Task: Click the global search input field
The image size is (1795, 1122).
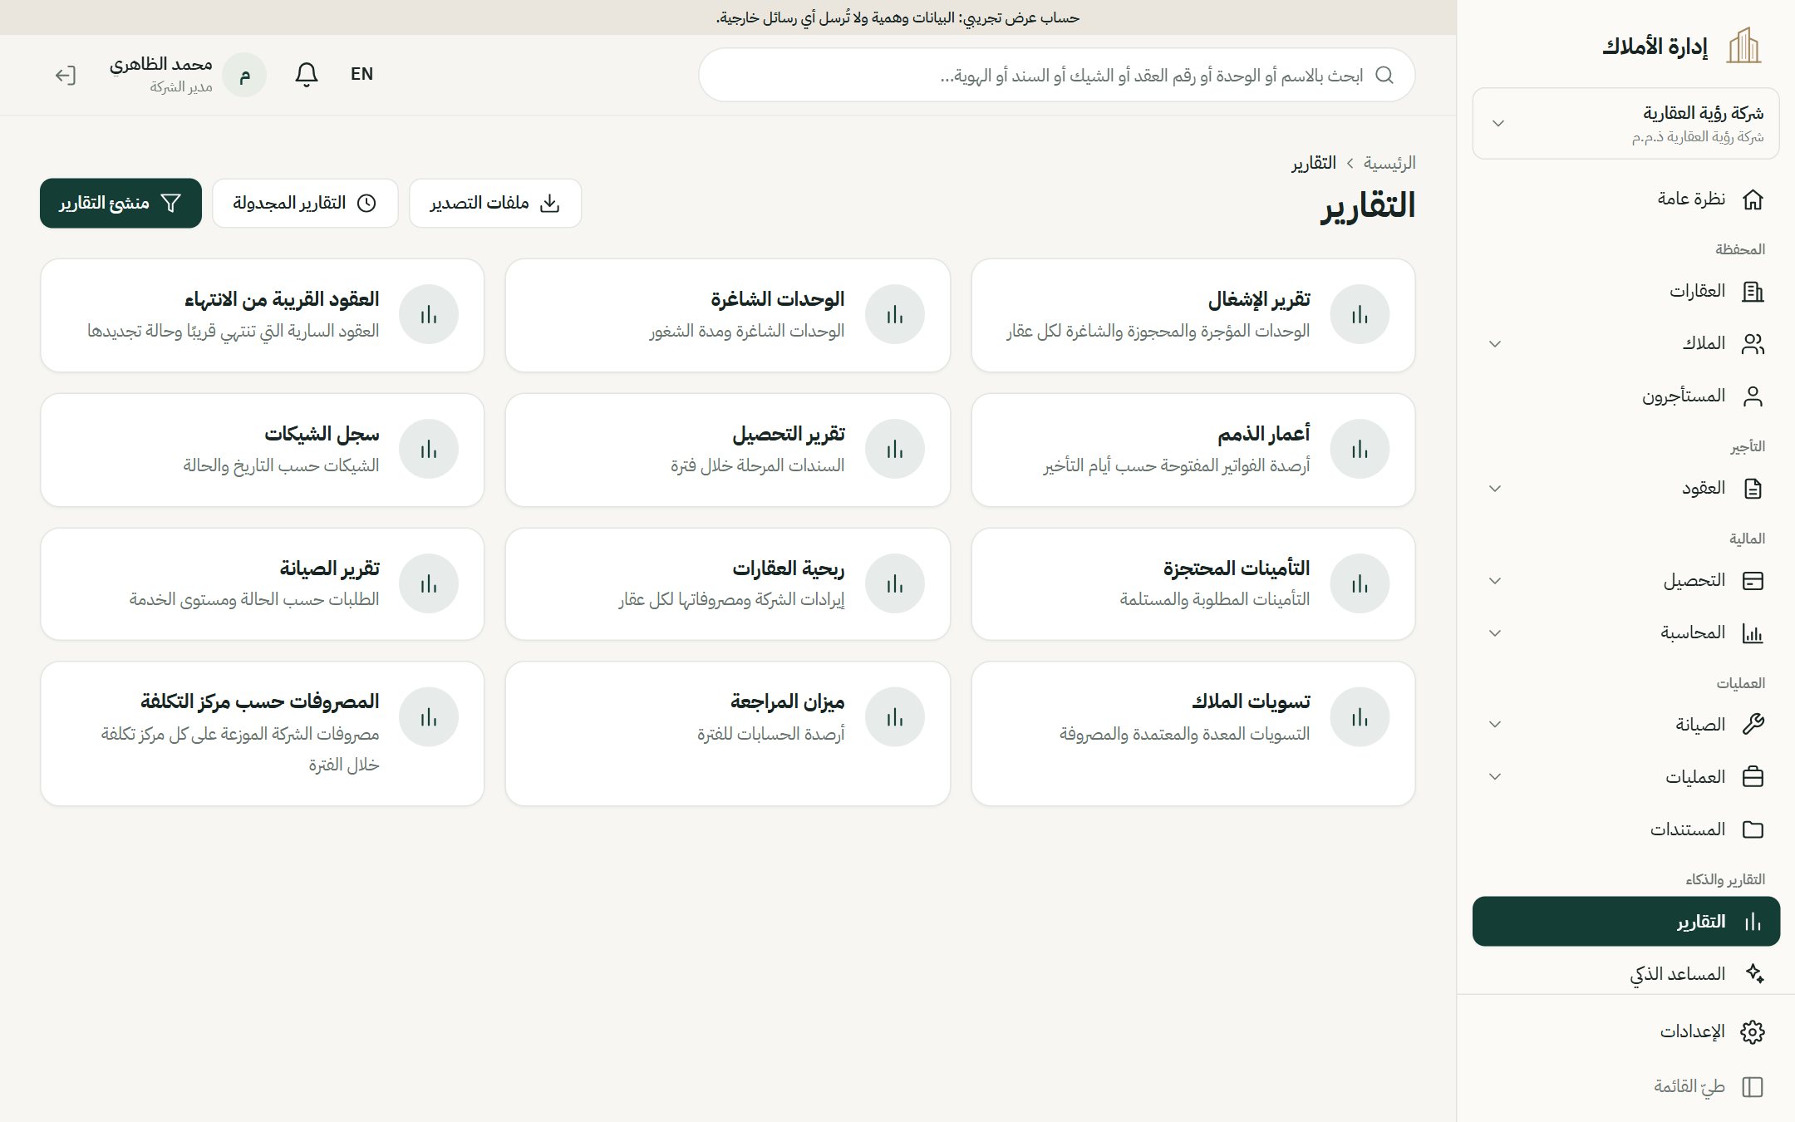Action: point(1056,76)
